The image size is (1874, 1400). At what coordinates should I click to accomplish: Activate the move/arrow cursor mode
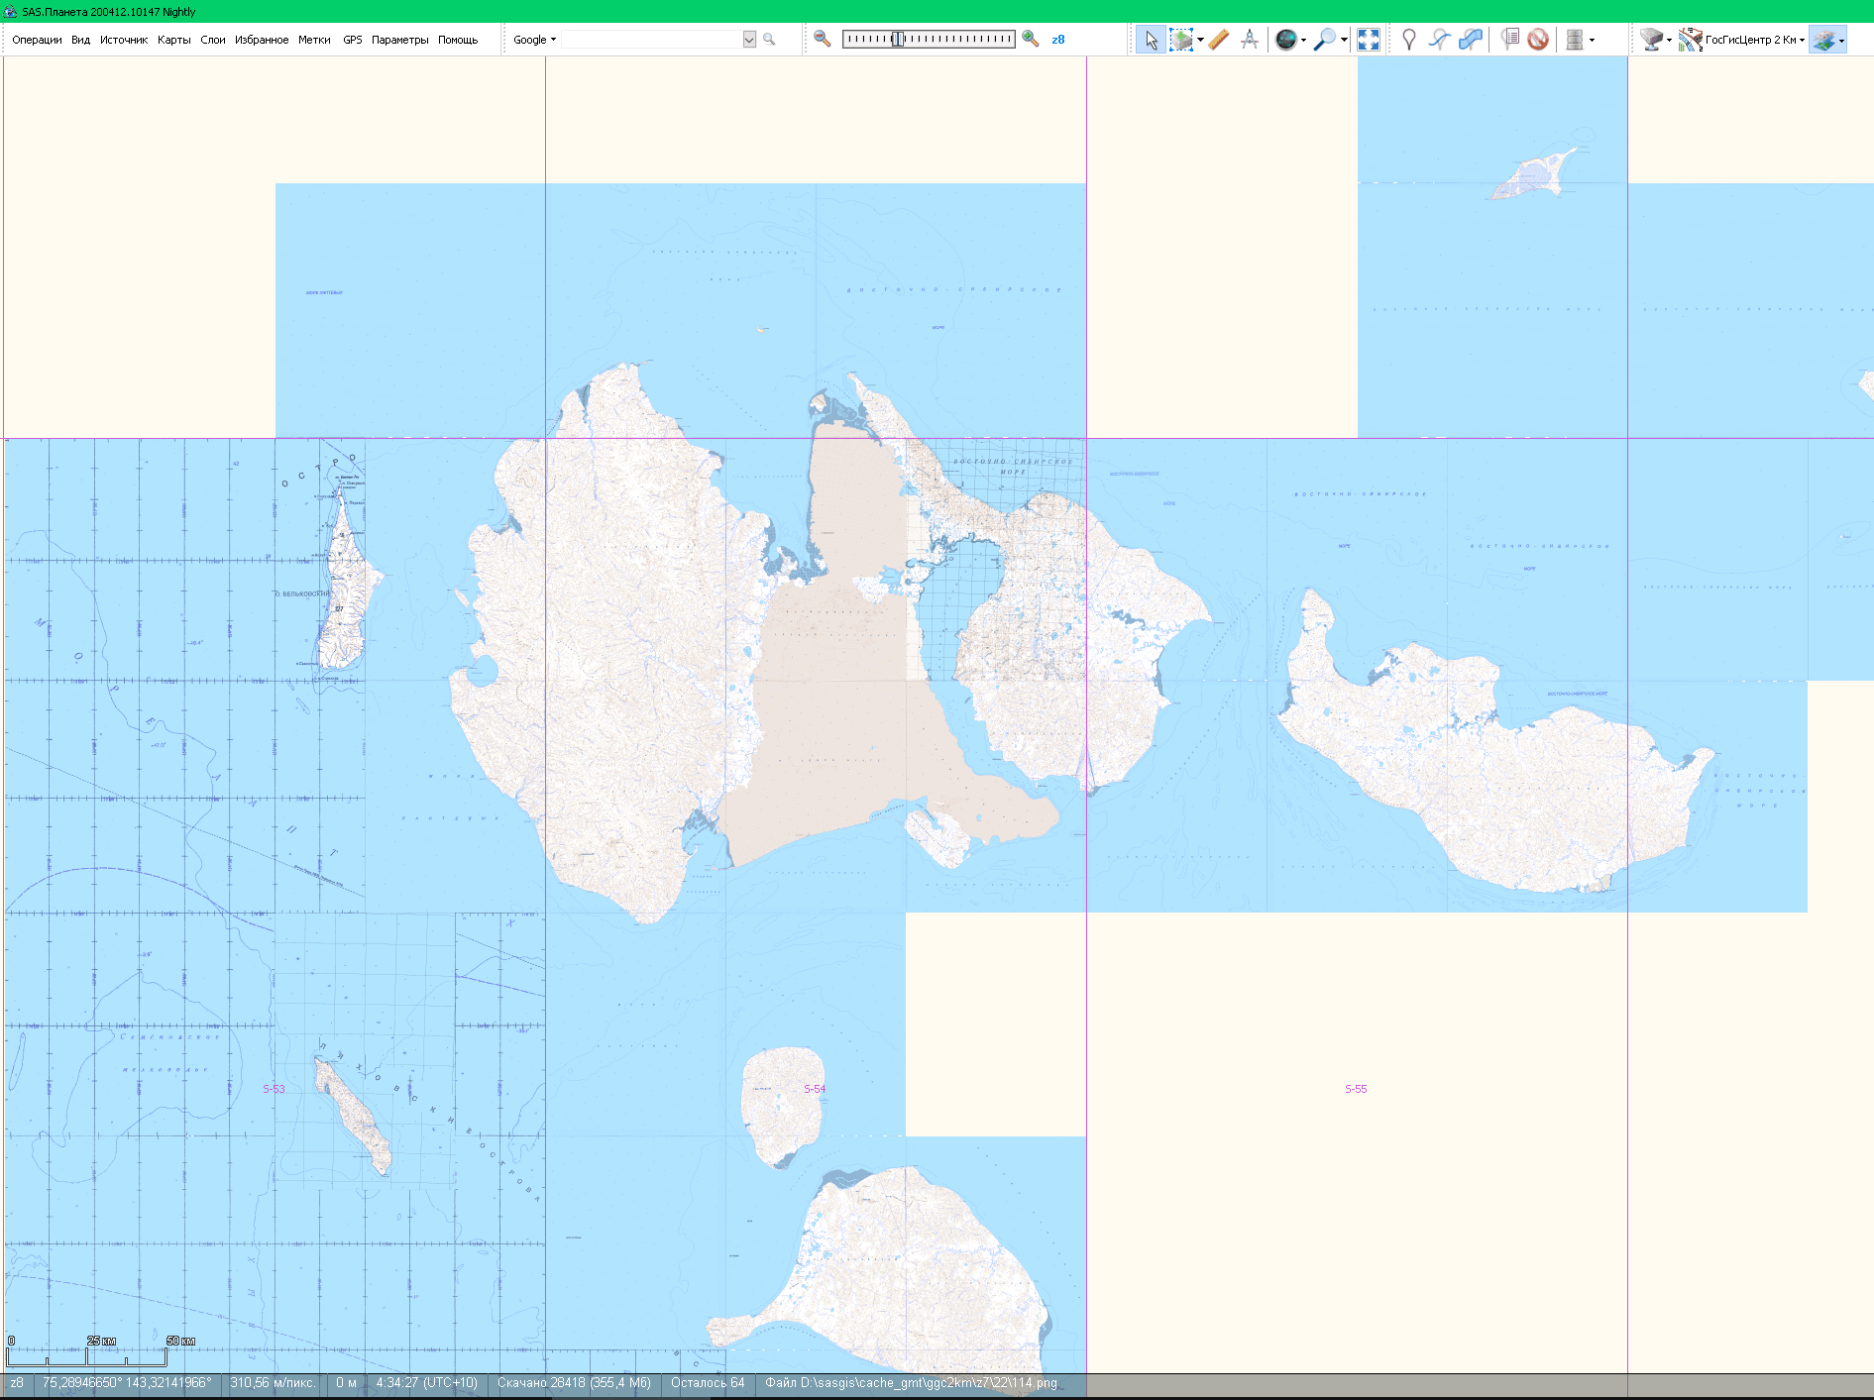point(1151,40)
